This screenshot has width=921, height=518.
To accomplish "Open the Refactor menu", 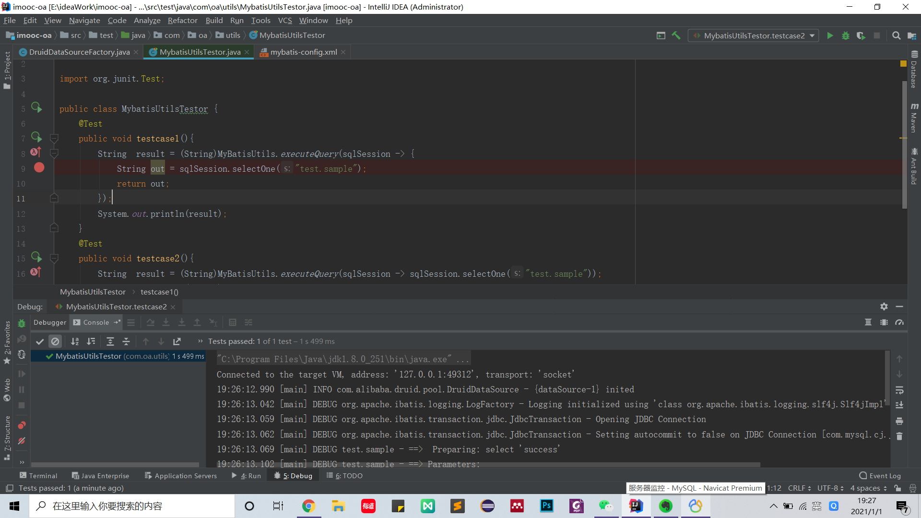I will click(182, 20).
